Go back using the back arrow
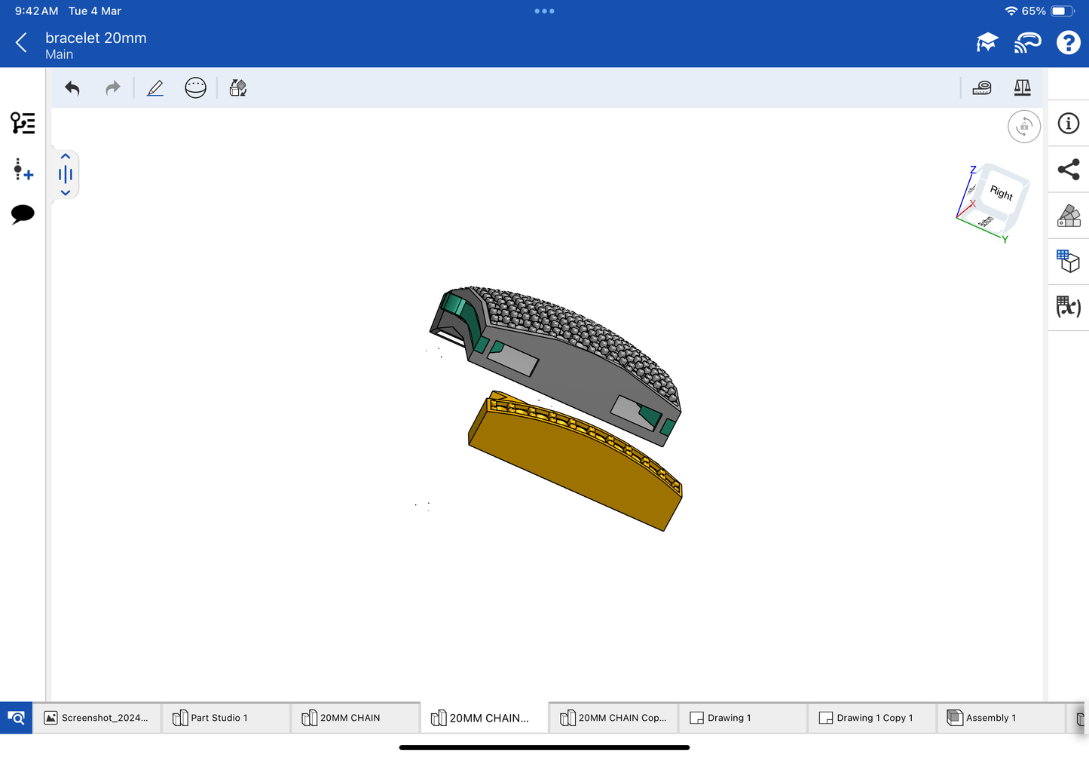 tap(21, 43)
